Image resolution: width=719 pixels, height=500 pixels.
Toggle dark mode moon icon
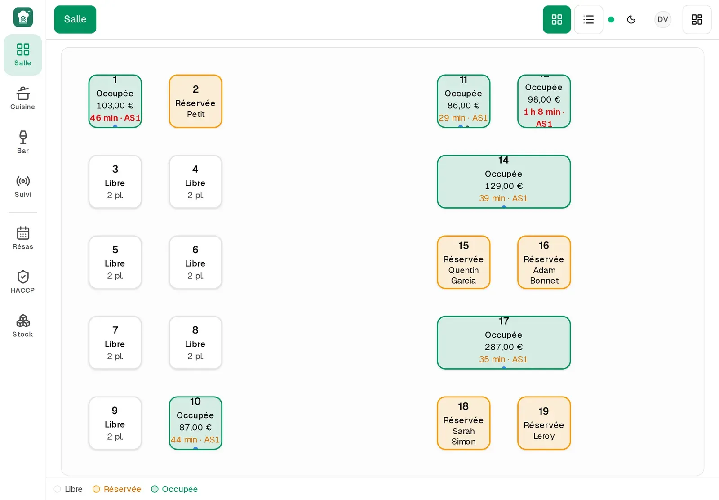pos(631,19)
